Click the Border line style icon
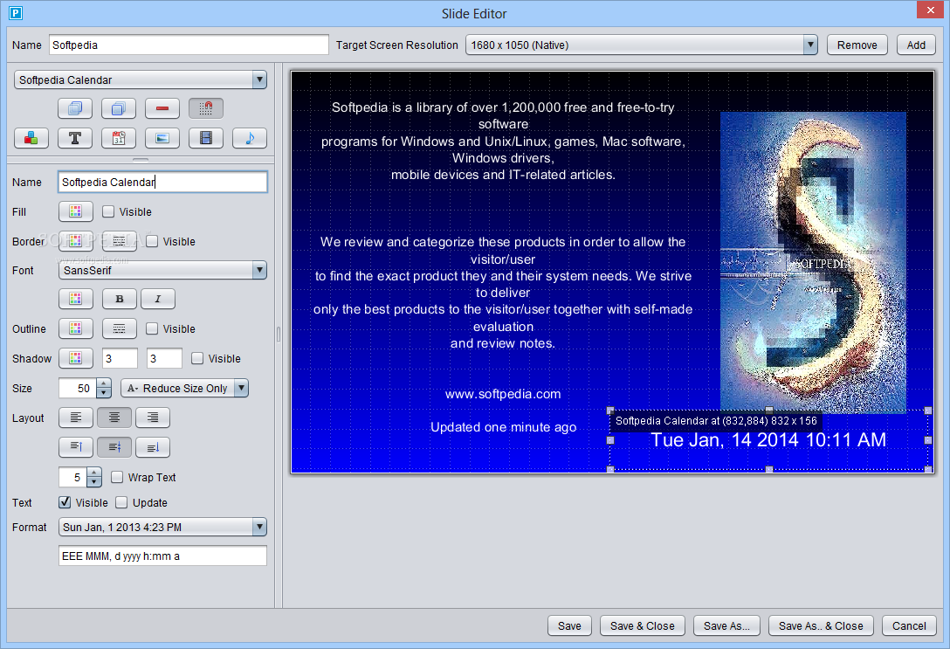950x649 pixels. tap(120, 241)
